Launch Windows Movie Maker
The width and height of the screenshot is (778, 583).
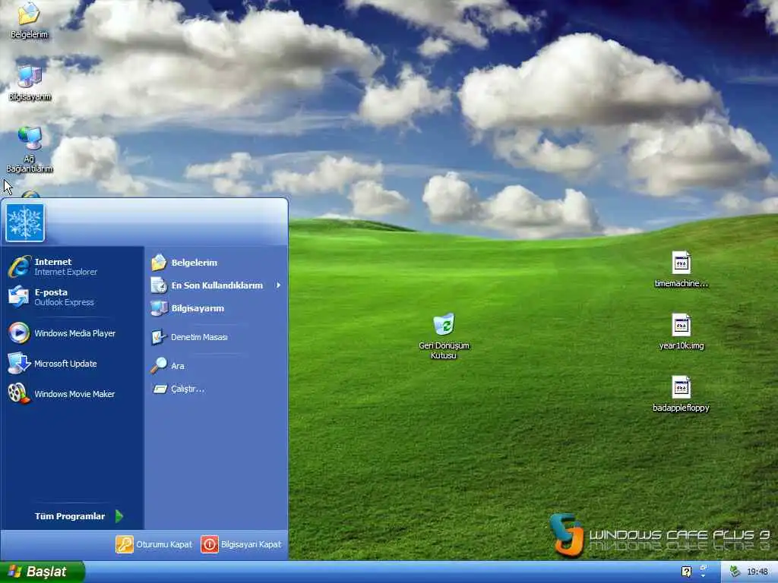tap(72, 394)
